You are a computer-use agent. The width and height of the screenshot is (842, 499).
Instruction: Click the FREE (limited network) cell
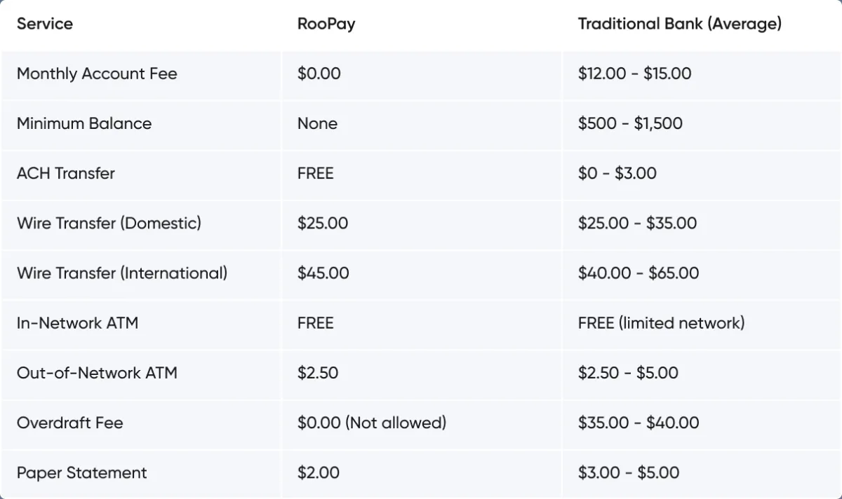point(661,323)
